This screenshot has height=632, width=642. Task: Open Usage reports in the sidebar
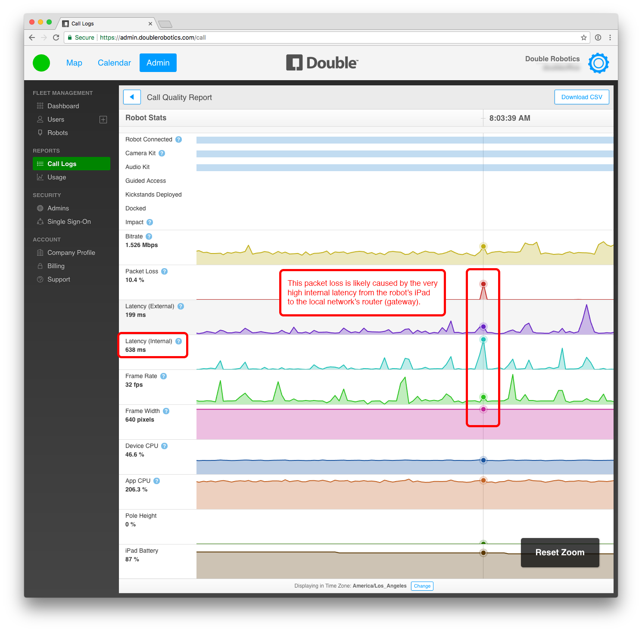(x=56, y=177)
